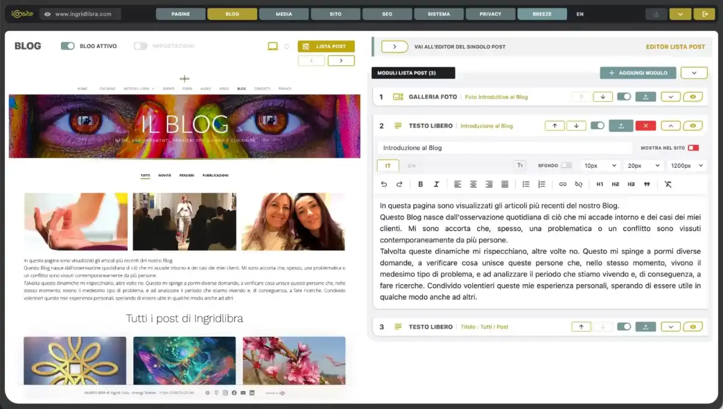Click the Lista Post button
The width and height of the screenshot is (723, 409).
pos(326,46)
